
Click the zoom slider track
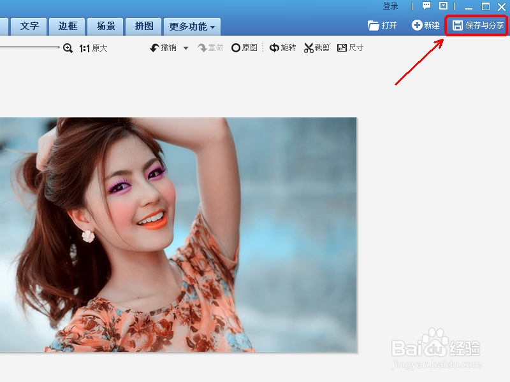coord(29,47)
